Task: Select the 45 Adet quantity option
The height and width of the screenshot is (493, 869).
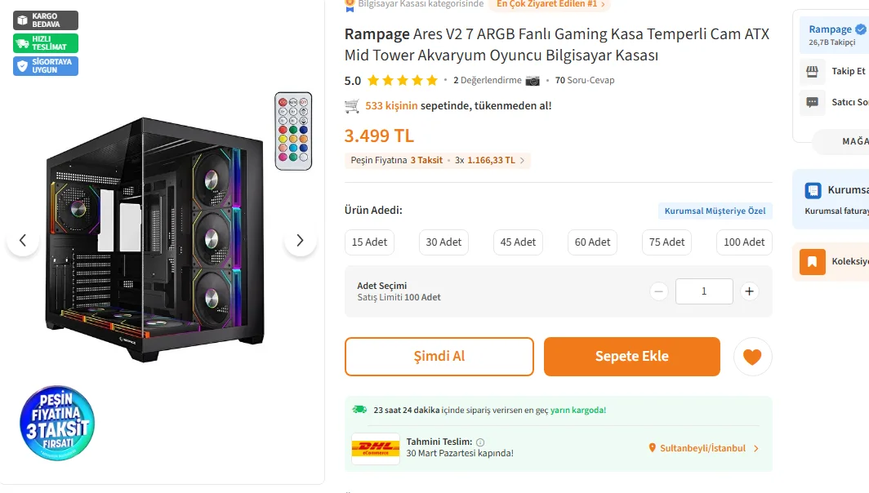Action: pyautogui.click(x=518, y=242)
